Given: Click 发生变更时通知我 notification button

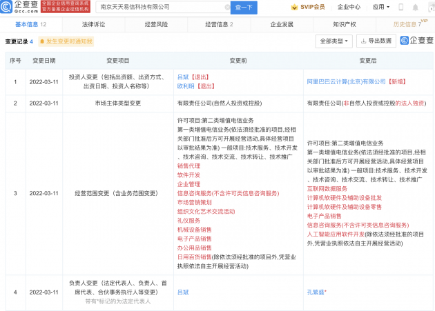Looking at the screenshot, I should pos(66,41).
